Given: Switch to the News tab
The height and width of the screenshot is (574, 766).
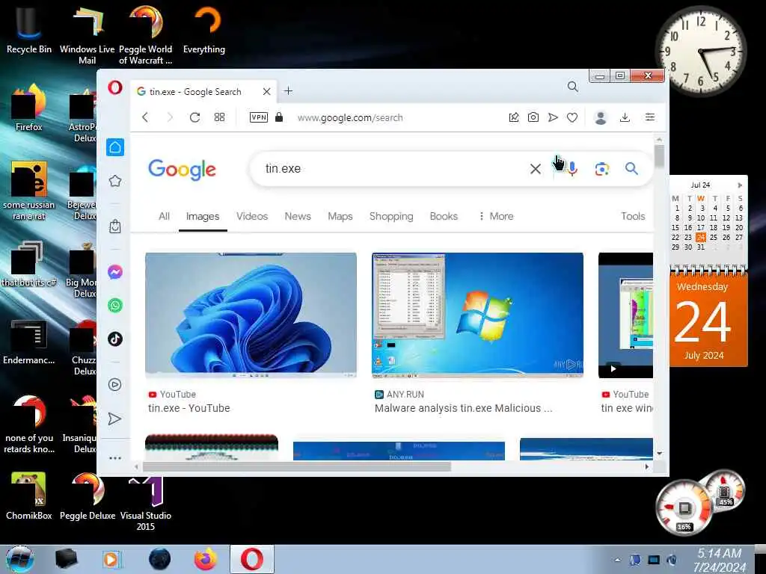Looking at the screenshot, I should pos(298,216).
